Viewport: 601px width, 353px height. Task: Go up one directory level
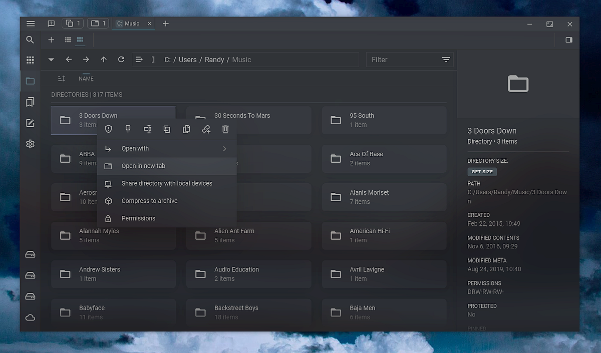pos(104,60)
